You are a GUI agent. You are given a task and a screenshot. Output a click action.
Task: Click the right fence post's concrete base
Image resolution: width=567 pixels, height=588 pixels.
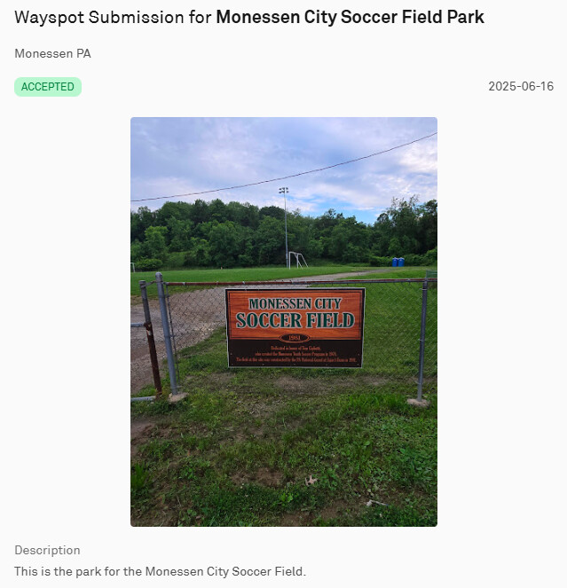coord(418,403)
